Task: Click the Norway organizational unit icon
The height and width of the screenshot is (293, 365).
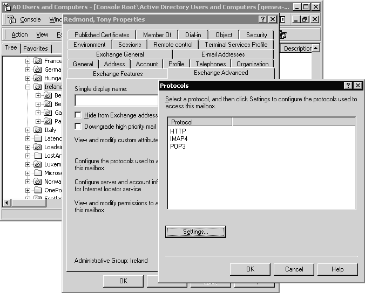Action: click(38, 182)
